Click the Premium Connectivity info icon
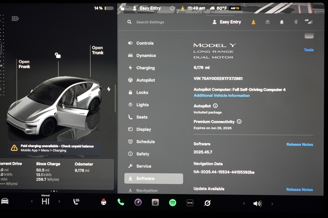328x218 pixels. [x=239, y=121]
